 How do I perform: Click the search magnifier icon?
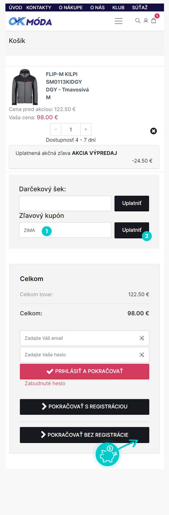tap(138, 21)
